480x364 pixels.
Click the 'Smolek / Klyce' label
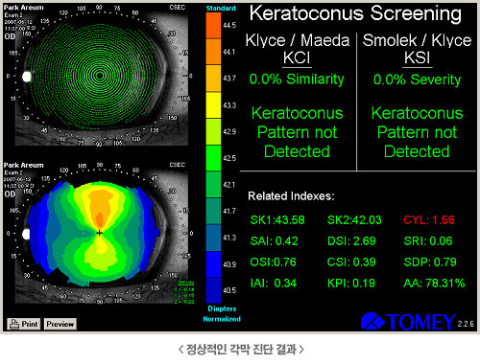417,40
